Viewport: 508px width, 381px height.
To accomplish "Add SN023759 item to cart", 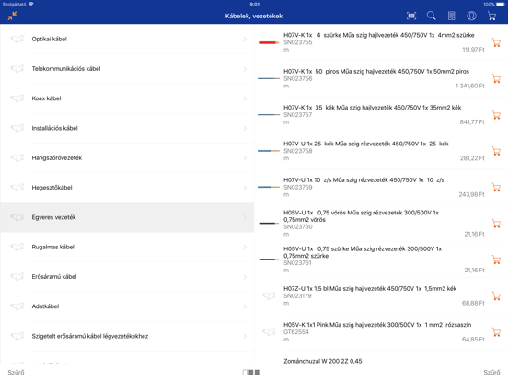I will click(496, 187).
